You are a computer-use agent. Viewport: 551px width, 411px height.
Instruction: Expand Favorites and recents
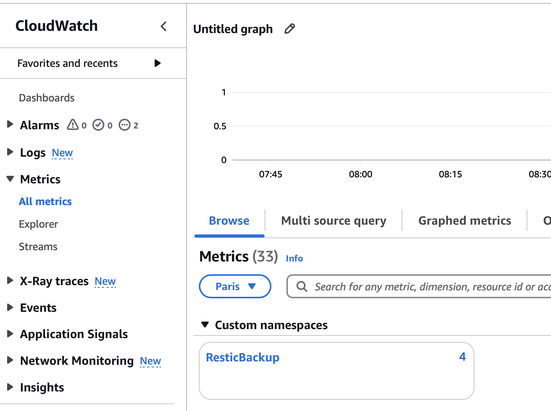[157, 63]
